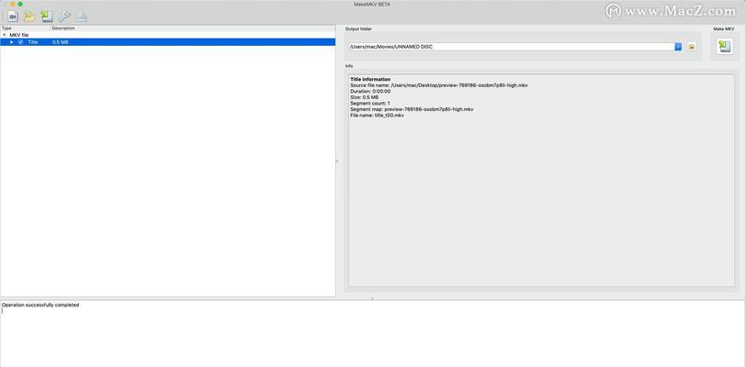Click the Segment map info line

(412, 110)
